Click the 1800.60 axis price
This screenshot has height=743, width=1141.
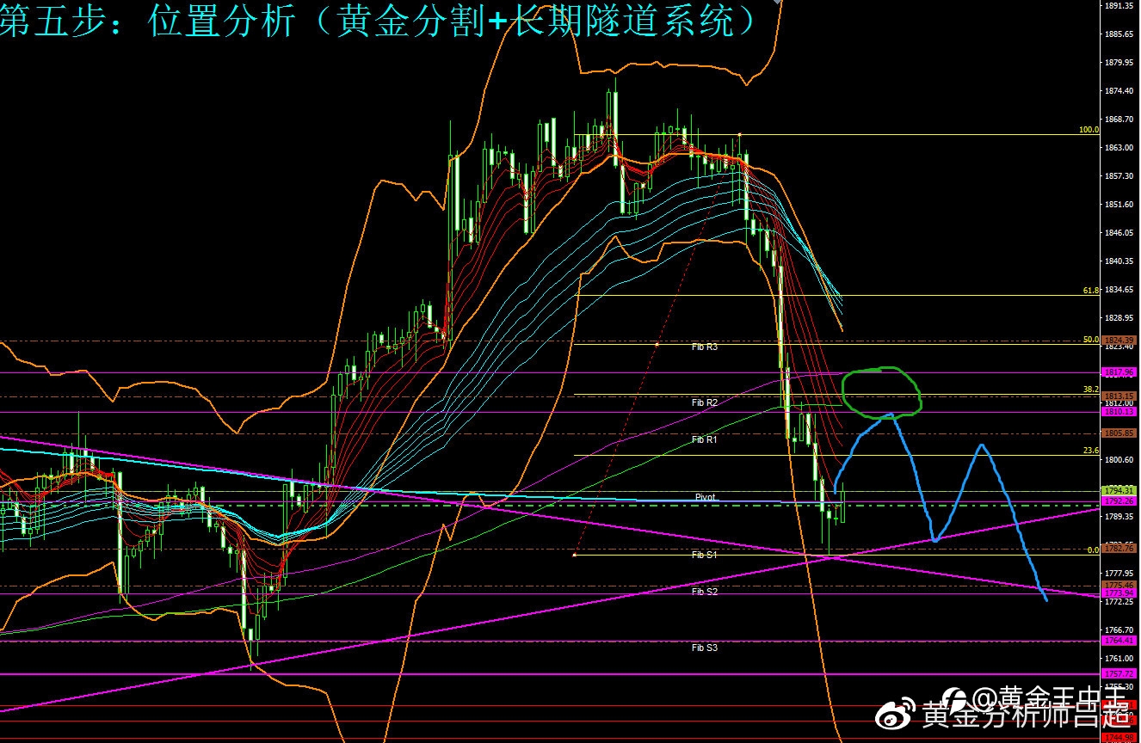pyautogui.click(x=1119, y=459)
